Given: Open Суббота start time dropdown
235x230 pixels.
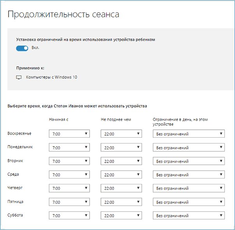Looking at the screenshot, I should (x=69, y=216).
